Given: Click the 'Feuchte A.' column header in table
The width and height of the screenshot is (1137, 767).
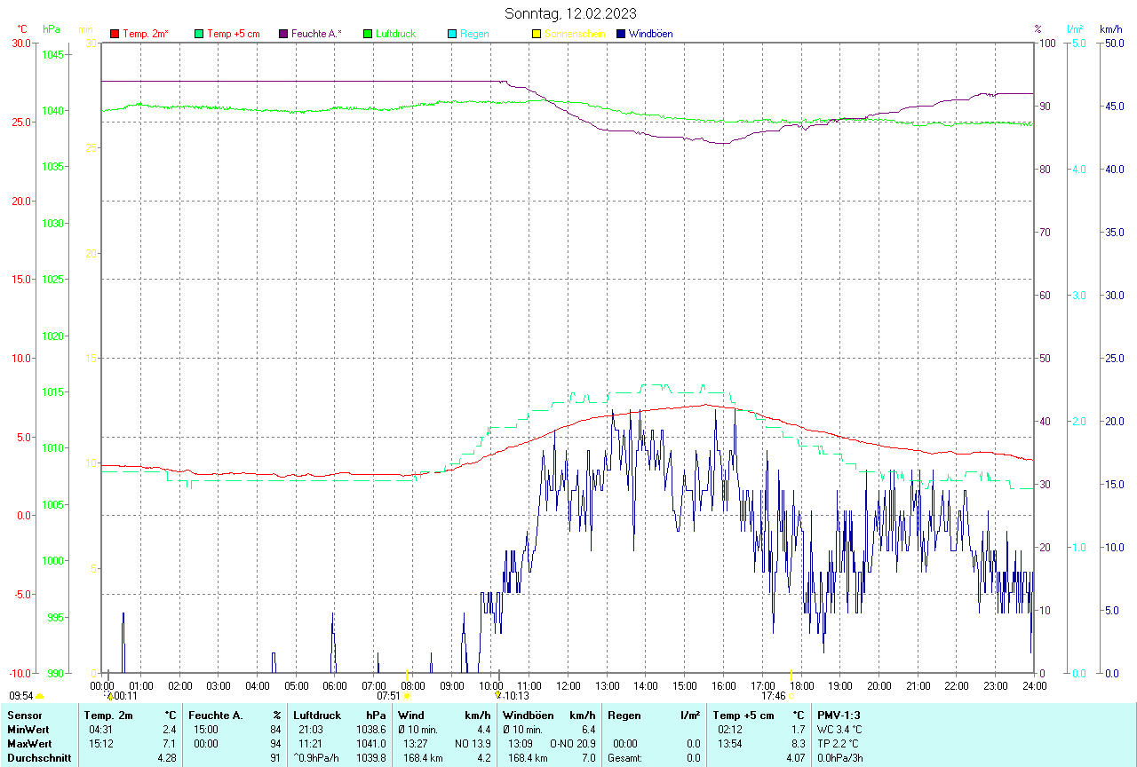Looking at the screenshot, I should click(x=215, y=716).
